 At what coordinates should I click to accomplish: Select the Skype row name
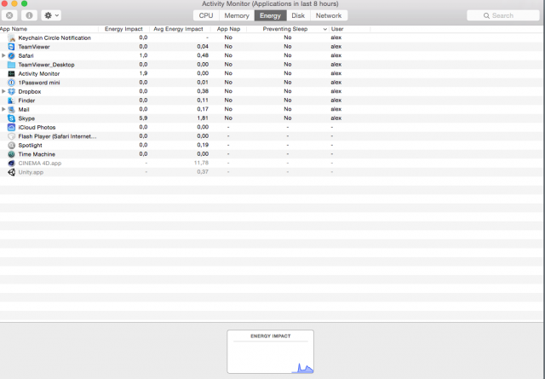pyautogui.click(x=26, y=118)
